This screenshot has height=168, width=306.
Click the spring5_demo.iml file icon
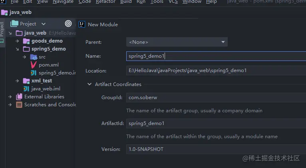tap(34, 73)
